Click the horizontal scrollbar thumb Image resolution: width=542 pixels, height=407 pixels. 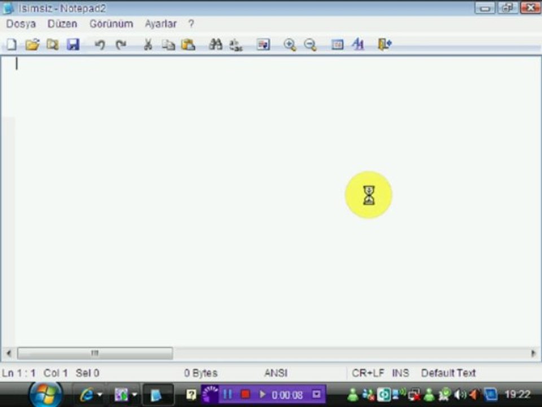click(x=95, y=353)
